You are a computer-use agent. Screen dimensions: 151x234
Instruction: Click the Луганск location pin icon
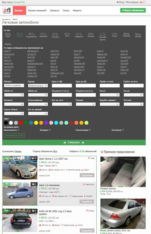(x=87, y=211)
